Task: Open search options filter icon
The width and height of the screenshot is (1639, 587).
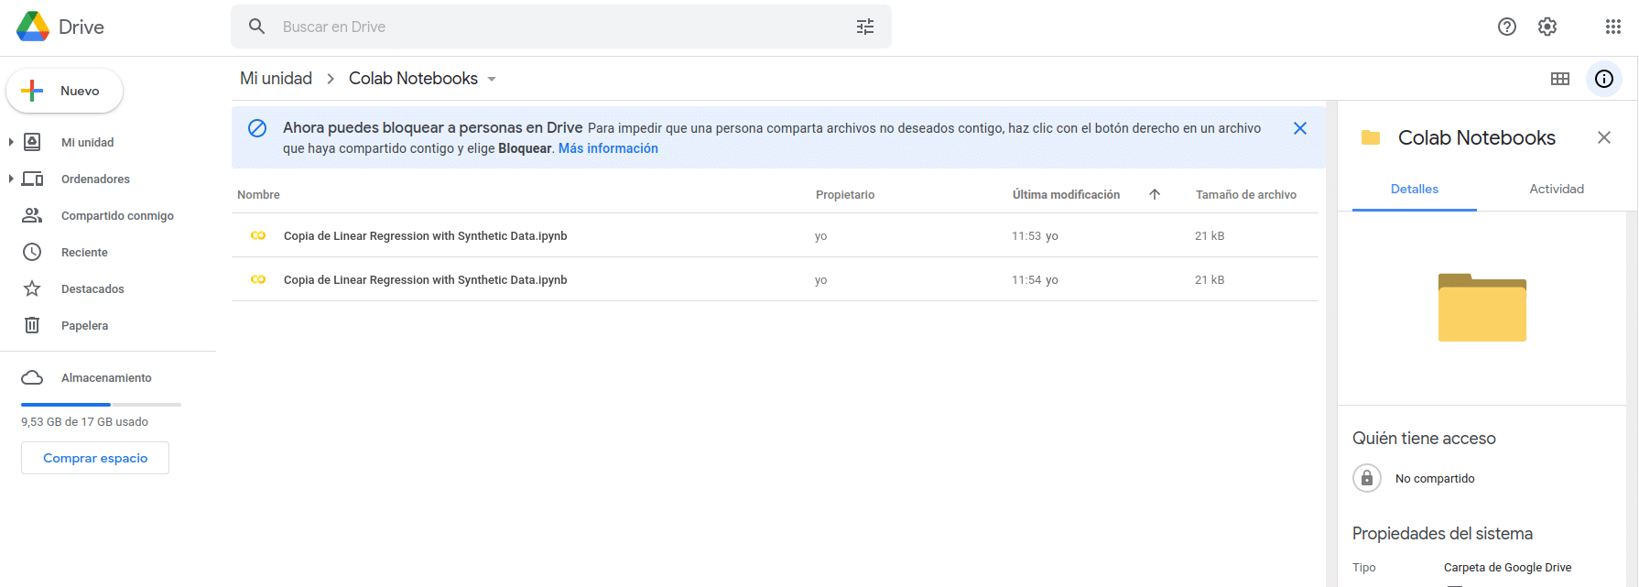Action: tap(865, 27)
